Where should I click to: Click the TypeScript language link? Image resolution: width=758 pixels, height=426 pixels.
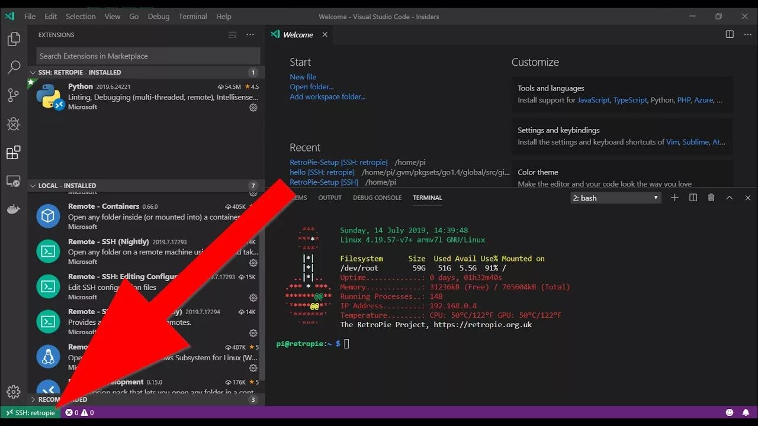pos(630,101)
